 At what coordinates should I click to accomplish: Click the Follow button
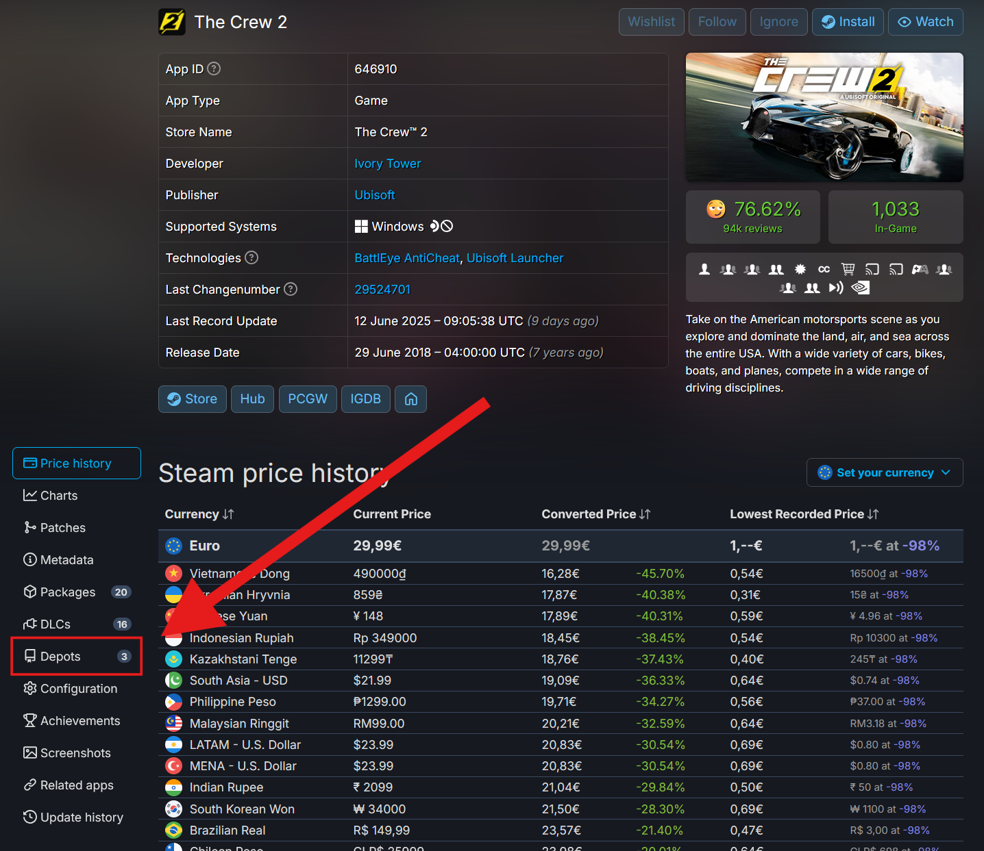[x=717, y=22]
